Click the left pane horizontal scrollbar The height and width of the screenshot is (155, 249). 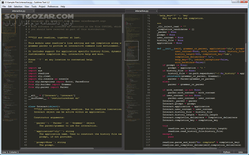click(x=57, y=149)
